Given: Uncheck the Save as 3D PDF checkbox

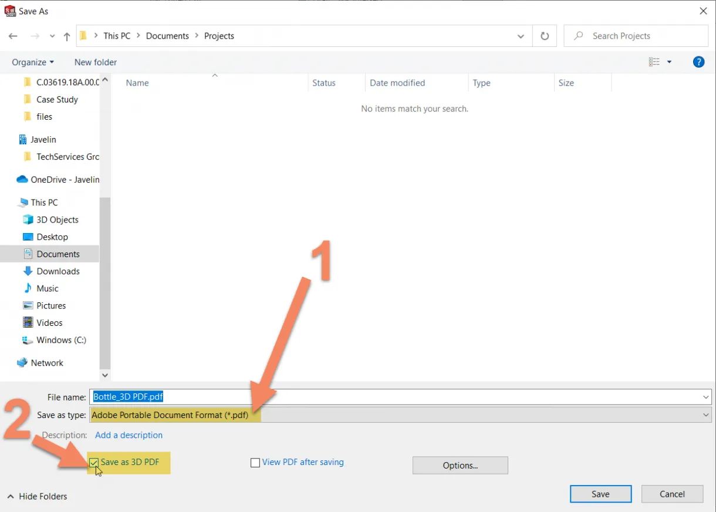Looking at the screenshot, I should [94, 462].
